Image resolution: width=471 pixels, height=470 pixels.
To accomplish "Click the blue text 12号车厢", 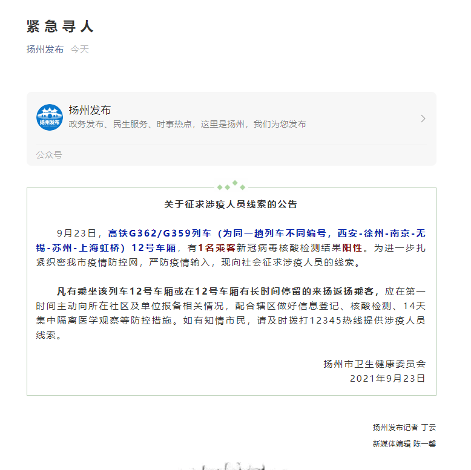I will tap(154, 248).
